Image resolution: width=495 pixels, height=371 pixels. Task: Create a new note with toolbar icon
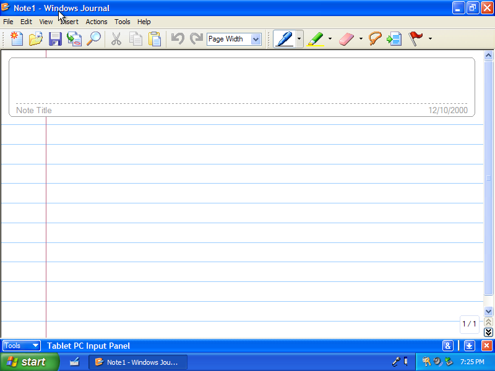click(x=17, y=39)
